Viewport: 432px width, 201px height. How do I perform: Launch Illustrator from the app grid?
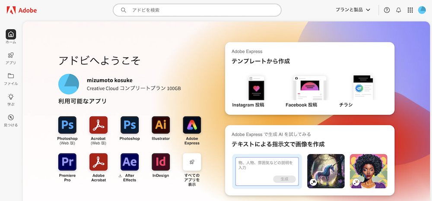point(161,125)
